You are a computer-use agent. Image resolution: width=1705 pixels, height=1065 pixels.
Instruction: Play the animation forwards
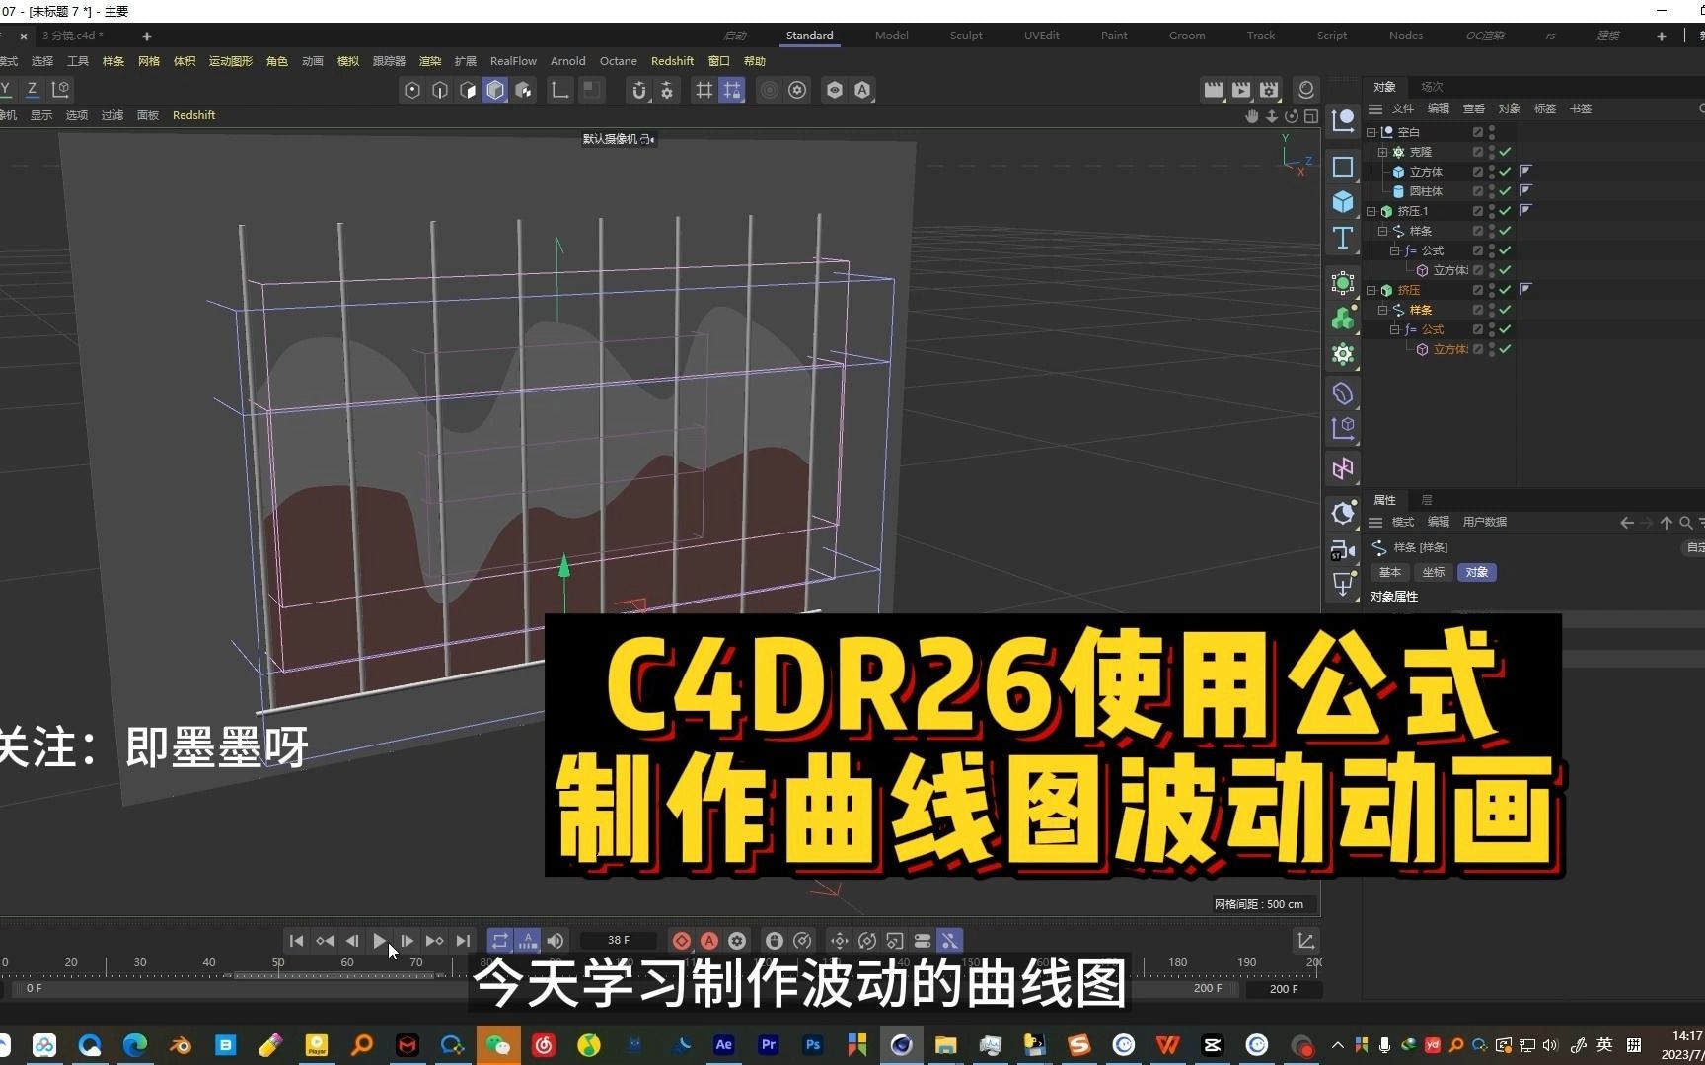click(380, 941)
